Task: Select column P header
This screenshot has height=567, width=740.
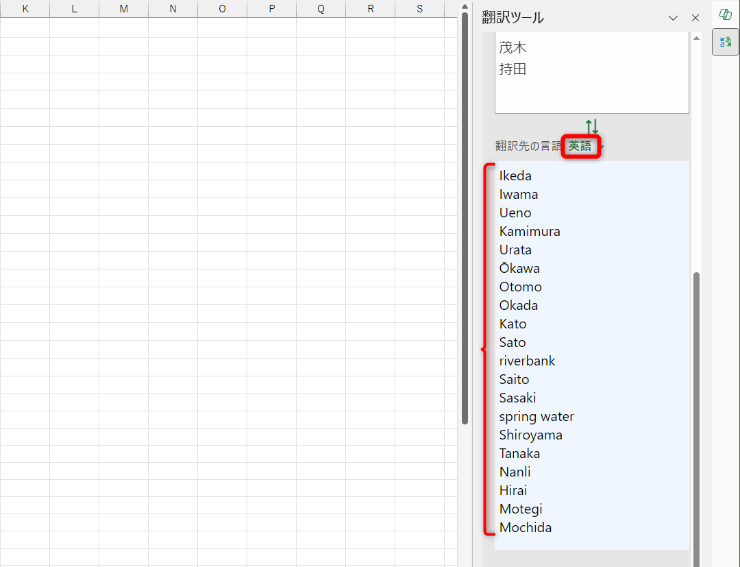Action: [x=272, y=8]
